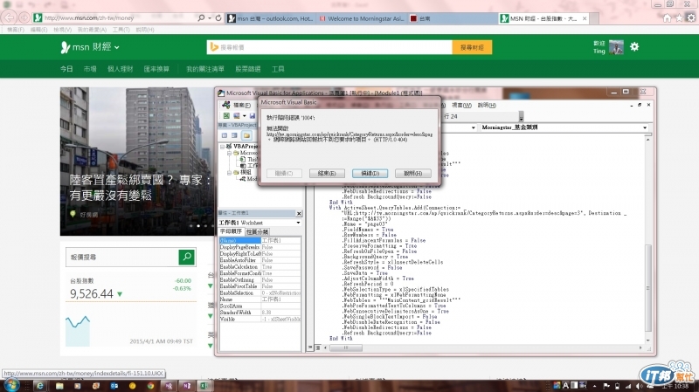Open the IE 檢視(V) menu
Viewport: 699px width, 392px height.
pos(62,30)
